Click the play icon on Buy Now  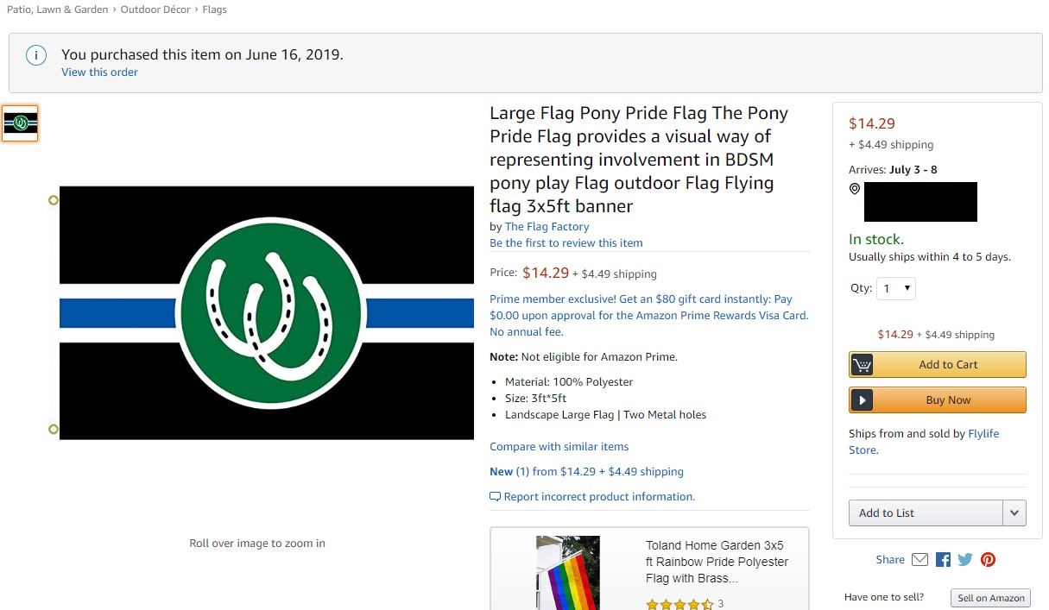pos(862,400)
